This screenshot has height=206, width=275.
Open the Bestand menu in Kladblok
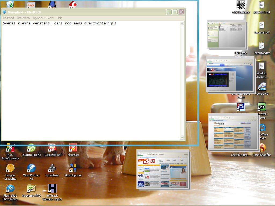(8, 18)
